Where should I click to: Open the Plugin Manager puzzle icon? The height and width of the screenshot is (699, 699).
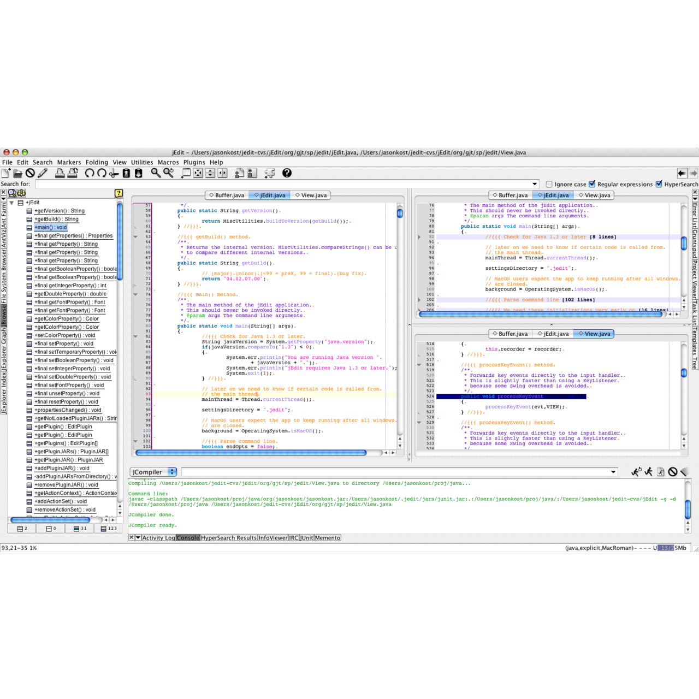pyautogui.click(x=270, y=173)
